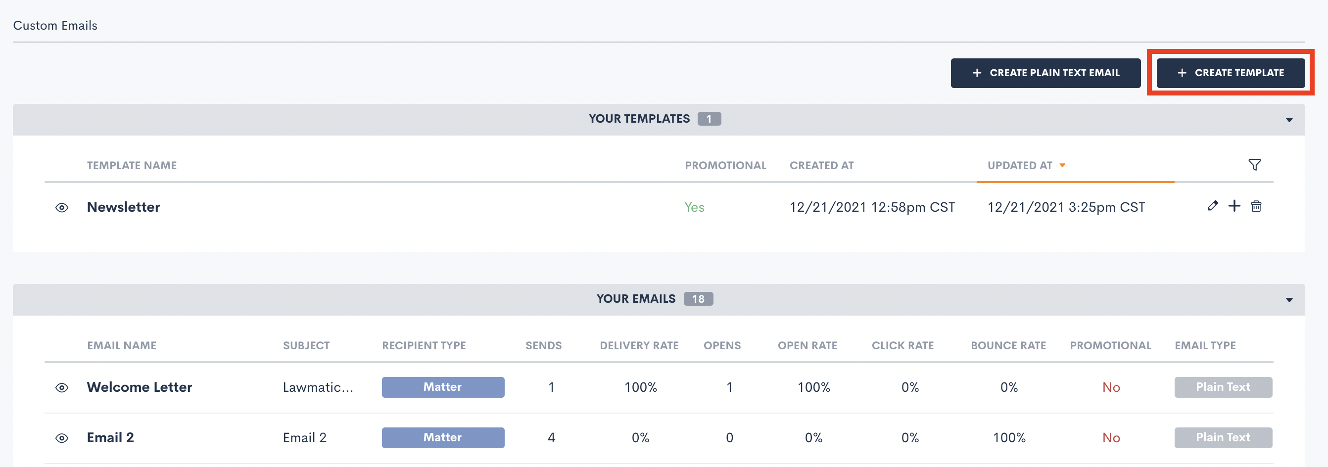Screen dimensions: 1328x467
Task: Collapse the Your Templates section
Action: [1289, 119]
